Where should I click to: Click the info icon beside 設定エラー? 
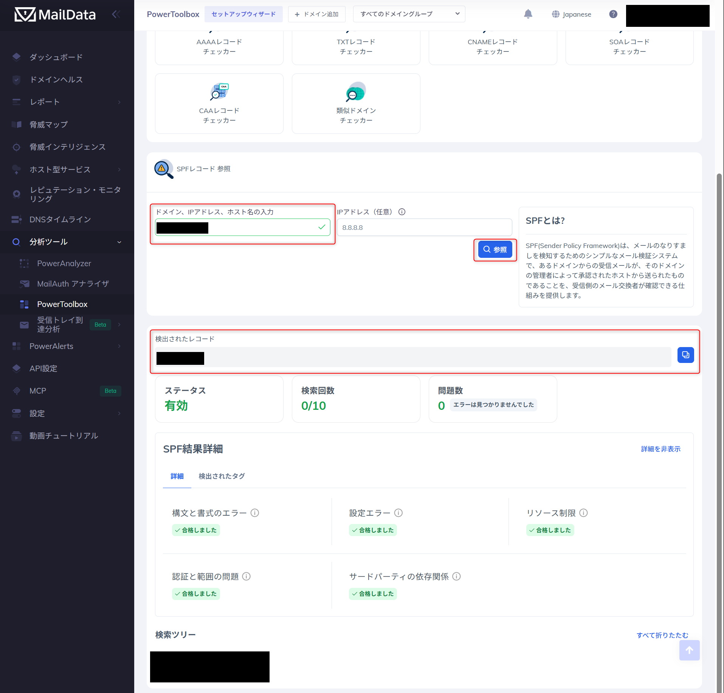398,513
